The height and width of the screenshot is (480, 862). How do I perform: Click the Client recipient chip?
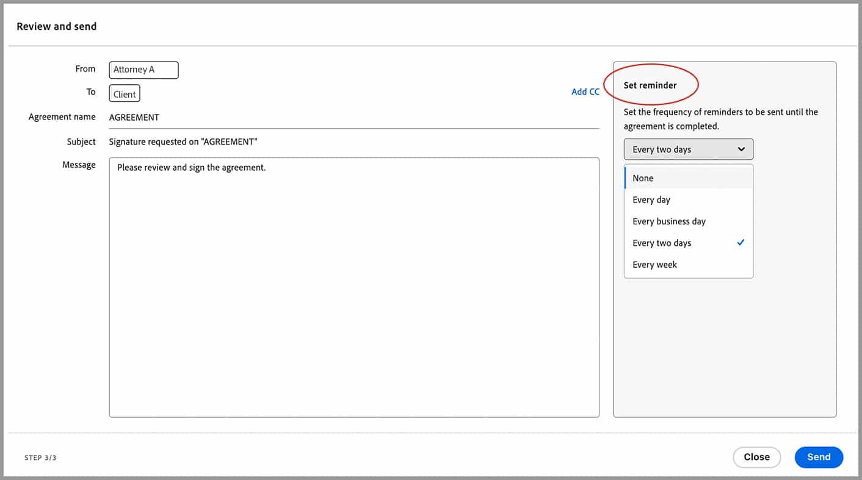click(124, 93)
